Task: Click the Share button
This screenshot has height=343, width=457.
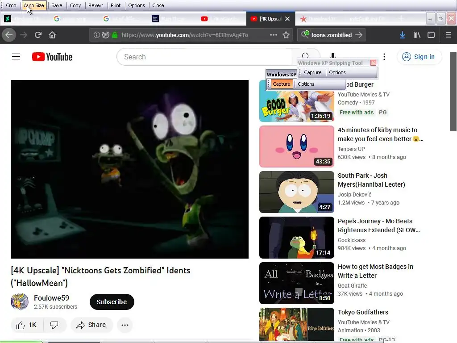Action: pyautogui.click(x=91, y=325)
